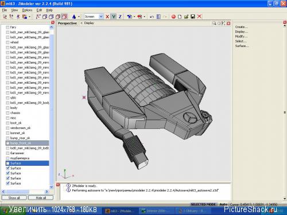Click the greyed redo arrow icon
This screenshot has width=287, height=215.
(x=165, y=17)
